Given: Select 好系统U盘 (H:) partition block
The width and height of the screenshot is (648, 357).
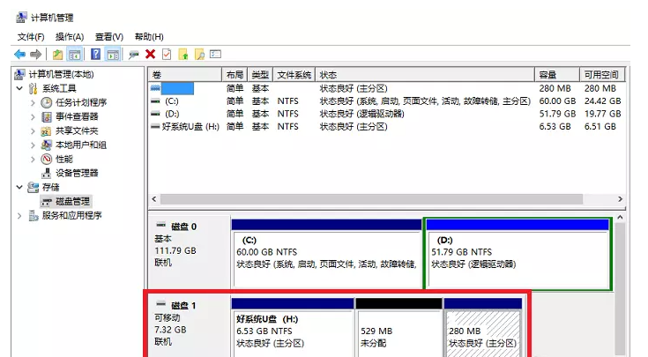Looking at the screenshot, I should pyautogui.click(x=293, y=329).
